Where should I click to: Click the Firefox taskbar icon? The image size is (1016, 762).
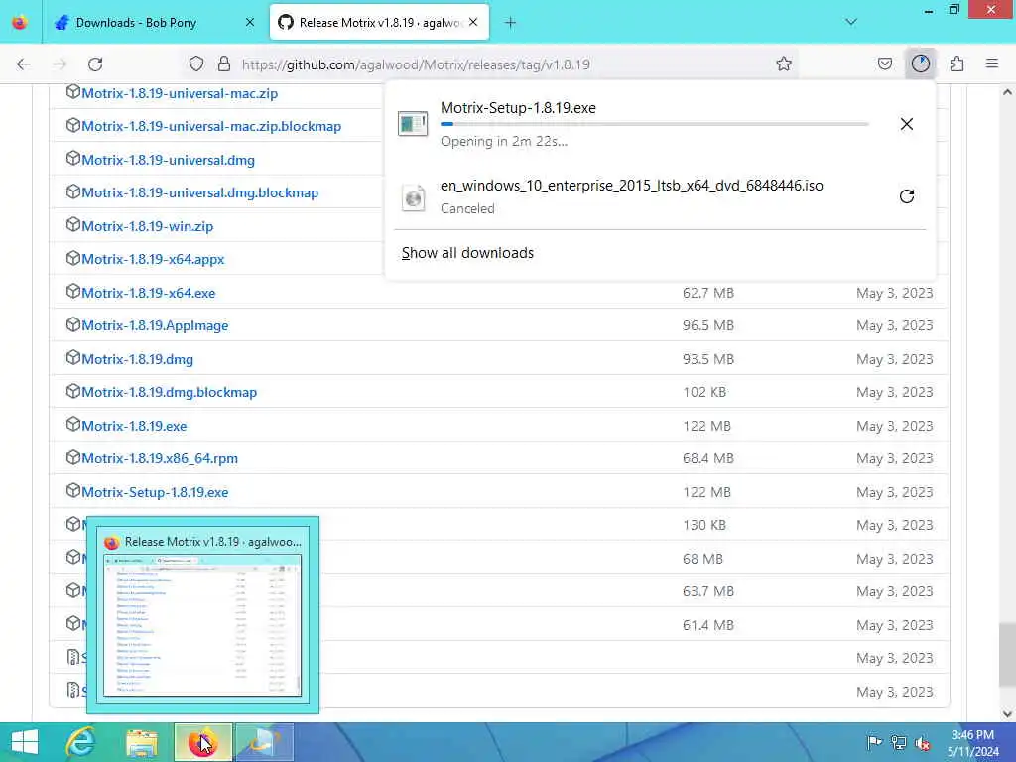pyautogui.click(x=202, y=742)
